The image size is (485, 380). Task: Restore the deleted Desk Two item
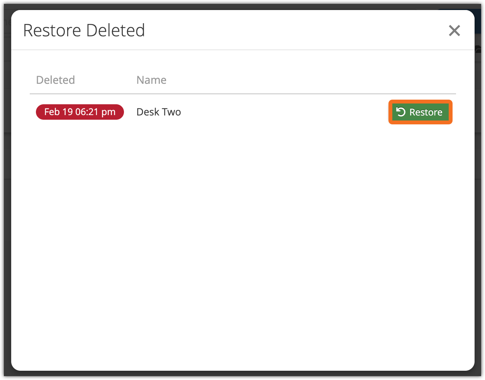(420, 112)
